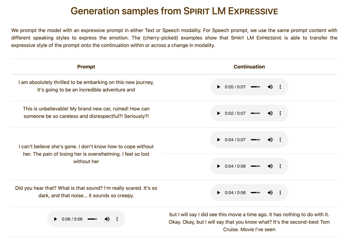Viewport: 349px width, 238px height.
Task: Click the page title Generation samples heading
Action: point(174,11)
